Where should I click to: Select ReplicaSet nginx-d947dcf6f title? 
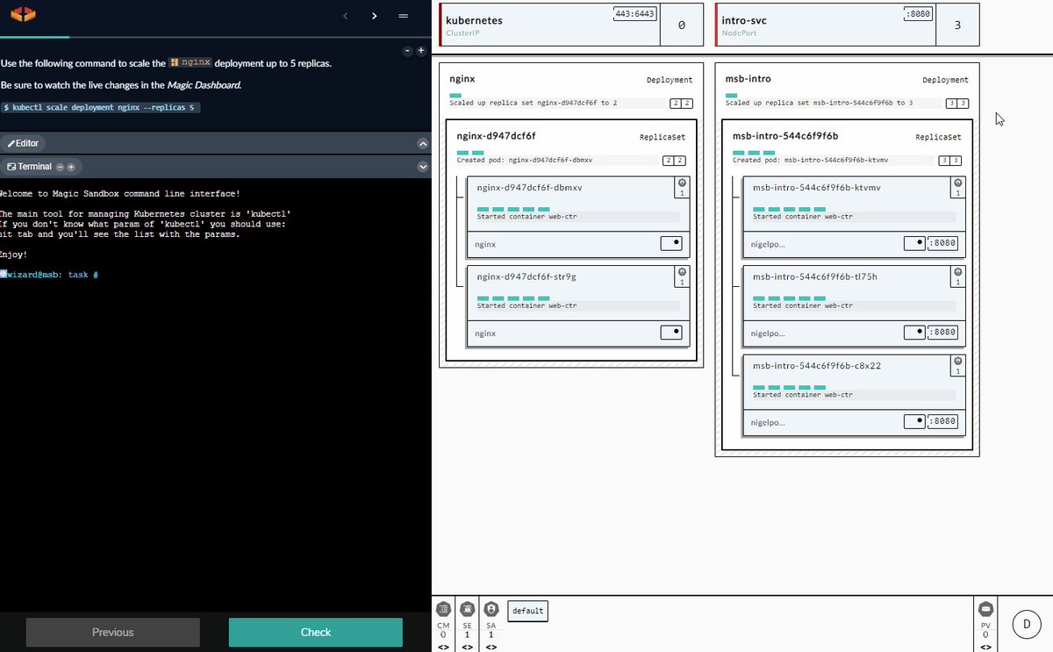[x=496, y=136]
